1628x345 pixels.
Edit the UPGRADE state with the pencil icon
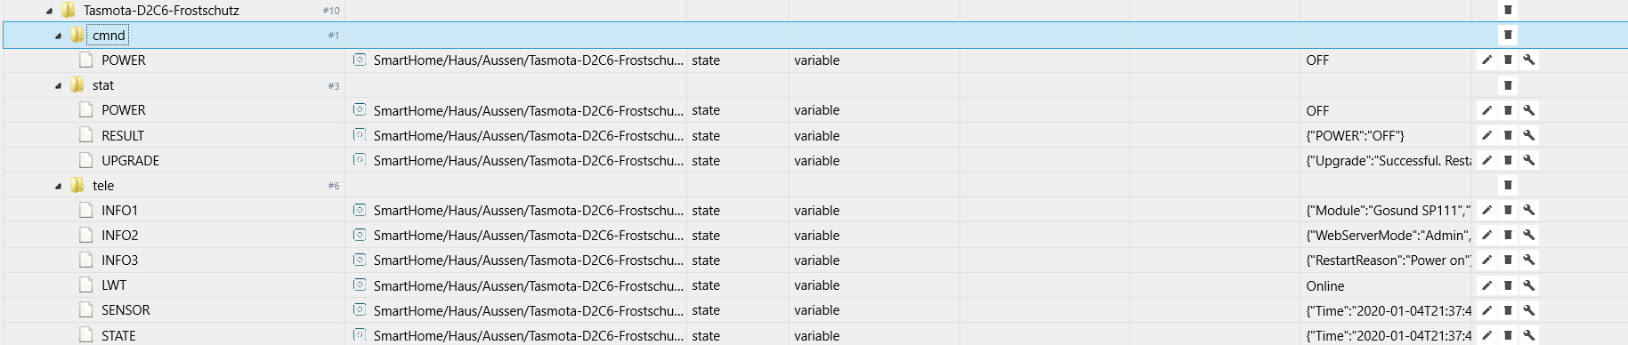[x=1486, y=160]
